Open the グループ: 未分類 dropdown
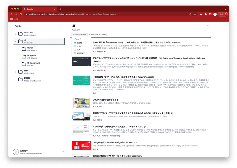 pos(79,35)
